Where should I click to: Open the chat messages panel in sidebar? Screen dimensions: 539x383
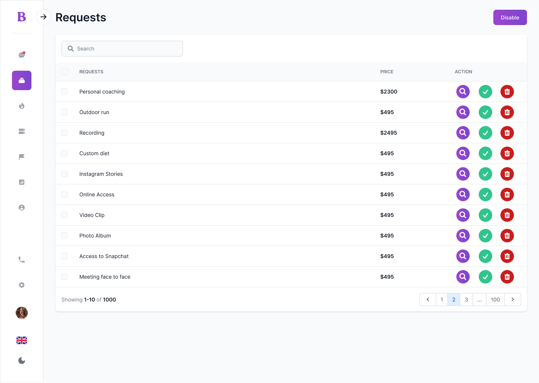[21, 55]
